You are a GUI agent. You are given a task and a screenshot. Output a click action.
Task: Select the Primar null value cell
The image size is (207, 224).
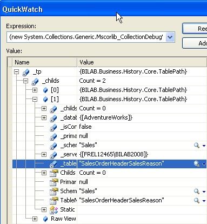(x=142, y=182)
